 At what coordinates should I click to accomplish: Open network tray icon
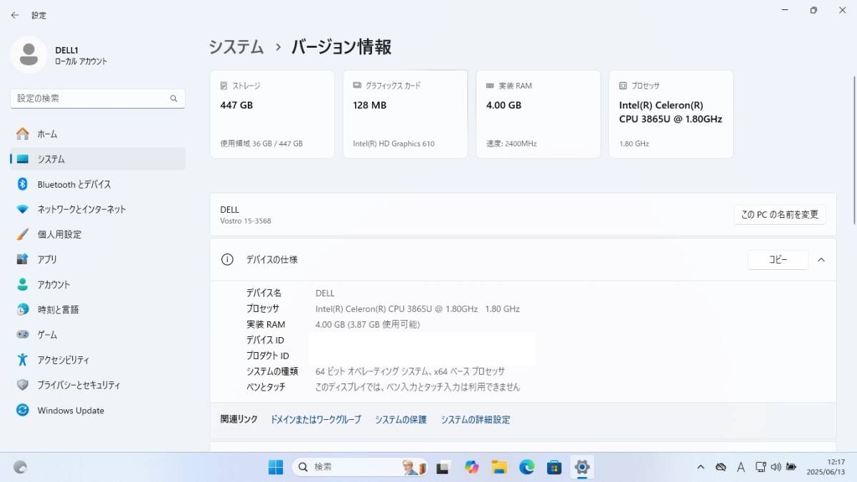click(x=761, y=467)
